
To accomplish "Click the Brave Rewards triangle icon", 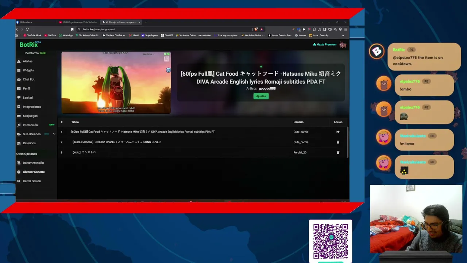I will click(262, 29).
